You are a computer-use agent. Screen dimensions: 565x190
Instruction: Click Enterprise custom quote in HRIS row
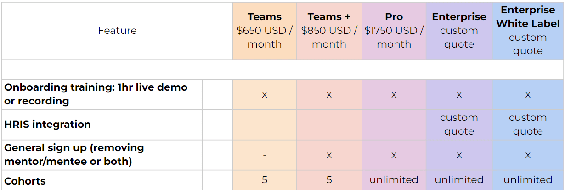(x=459, y=125)
